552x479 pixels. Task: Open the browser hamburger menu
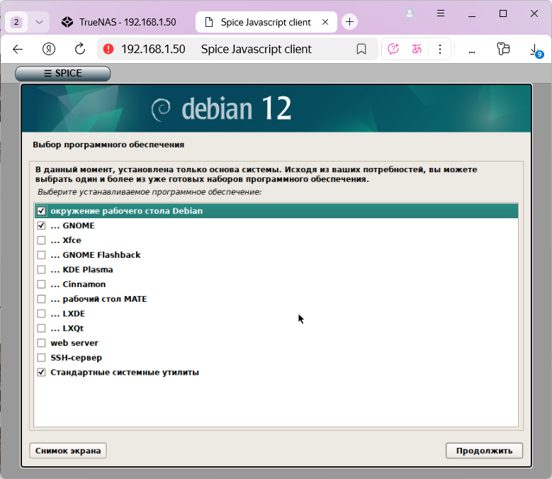[441, 13]
